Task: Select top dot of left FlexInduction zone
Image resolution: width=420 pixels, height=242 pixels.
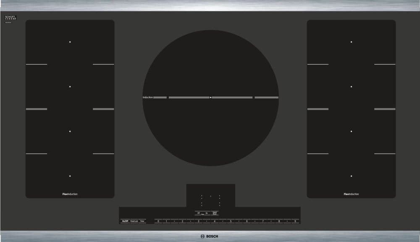Action: click(x=70, y=42)
